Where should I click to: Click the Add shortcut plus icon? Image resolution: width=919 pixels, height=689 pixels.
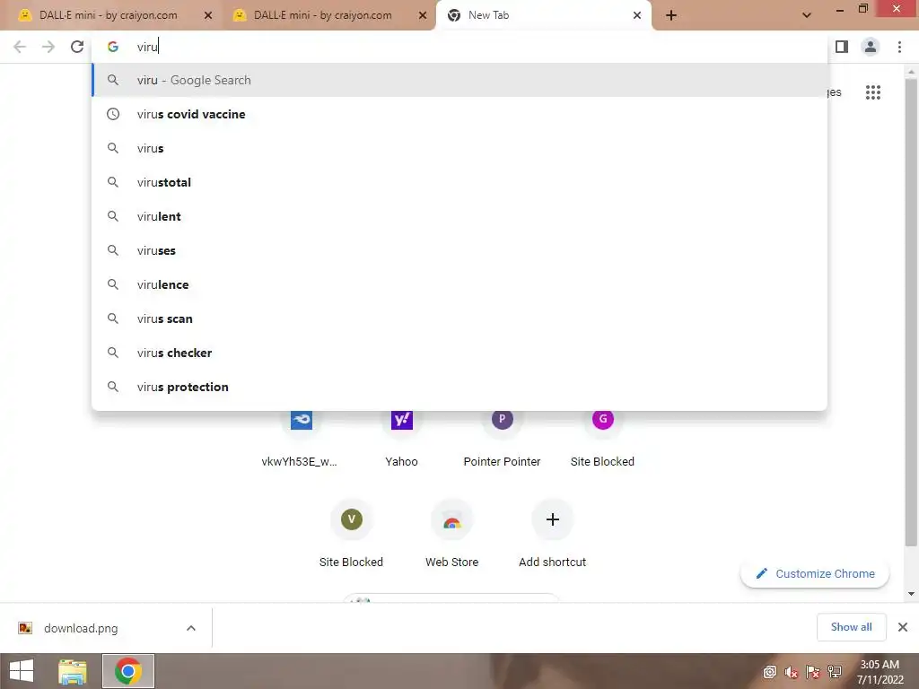coord(552,519)
